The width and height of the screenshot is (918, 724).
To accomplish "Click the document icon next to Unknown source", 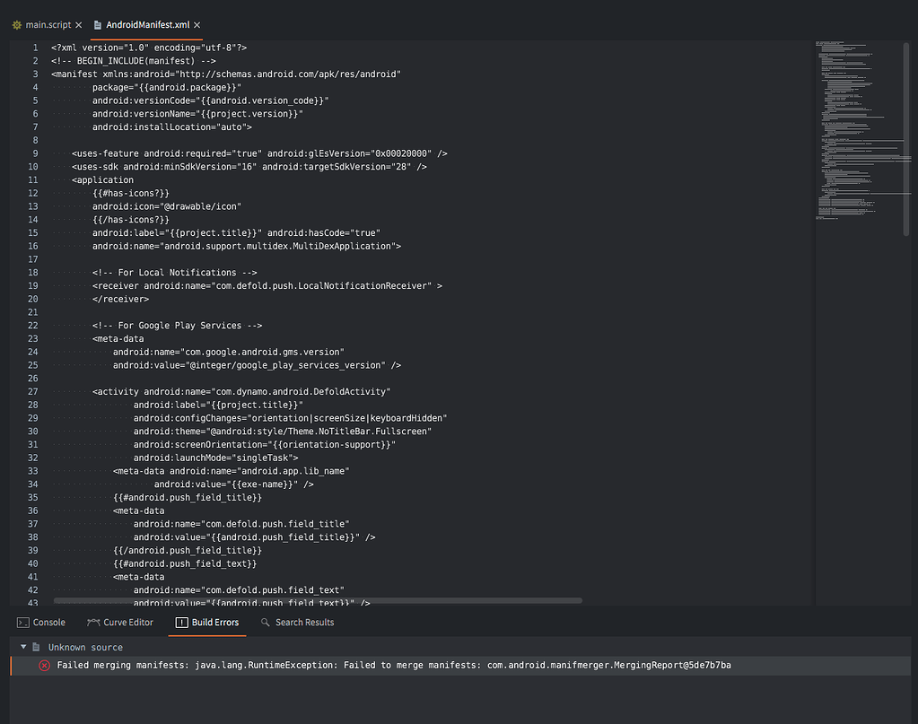I will [36, 647].
